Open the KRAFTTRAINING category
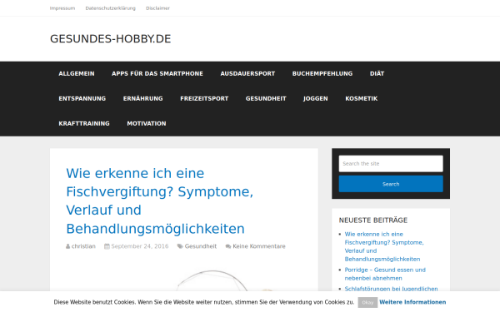This screenshot has height=312, width=500. click(x=84, y=123)
